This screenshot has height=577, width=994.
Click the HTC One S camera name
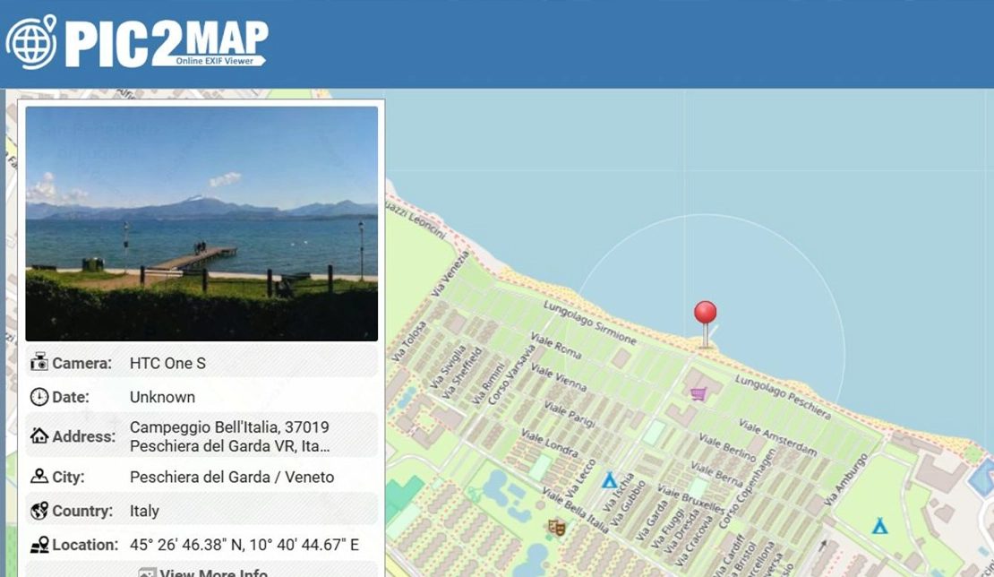(x=166, y=363)
